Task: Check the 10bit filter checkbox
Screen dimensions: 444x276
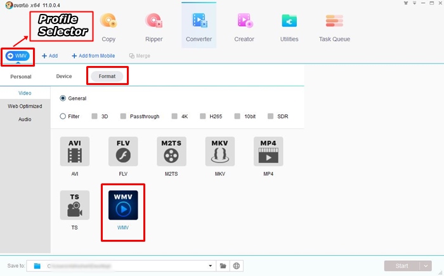Action: [x=237, y=116]
